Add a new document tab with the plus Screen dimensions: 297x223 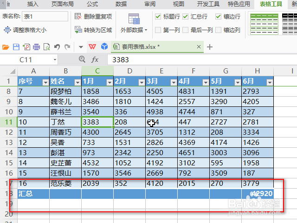tap(210, 47)
